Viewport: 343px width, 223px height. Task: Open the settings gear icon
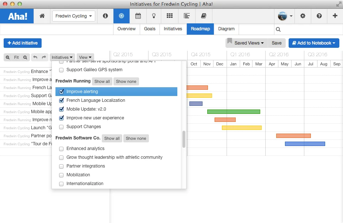[303, 16]
